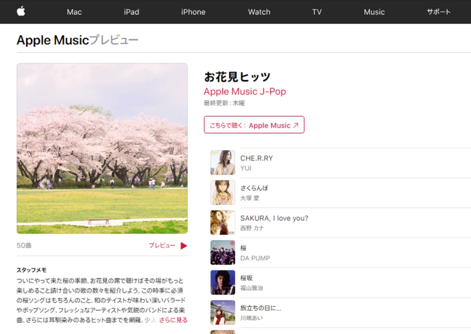471x334 pixels.
Task: Open the サポート navigation item
Action: pyautogui.click(x=439, y=12)
